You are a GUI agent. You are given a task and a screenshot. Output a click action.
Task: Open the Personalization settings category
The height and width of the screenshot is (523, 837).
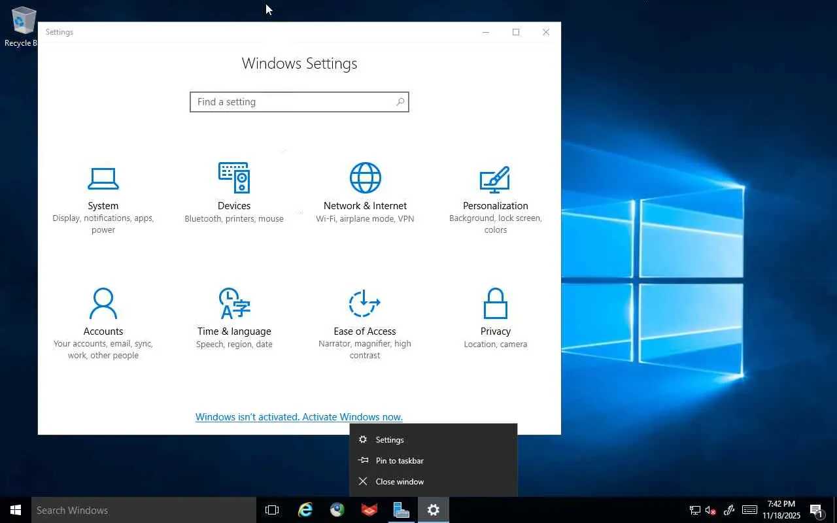point(496,199)
